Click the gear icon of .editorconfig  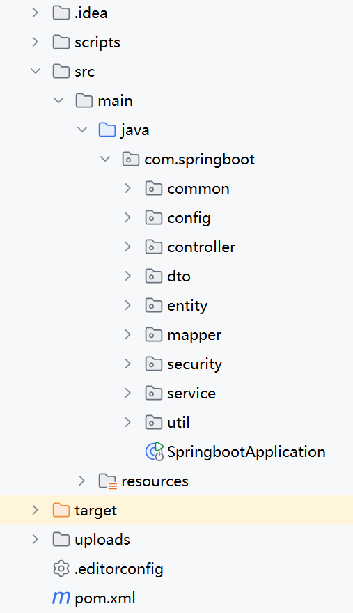61,568
